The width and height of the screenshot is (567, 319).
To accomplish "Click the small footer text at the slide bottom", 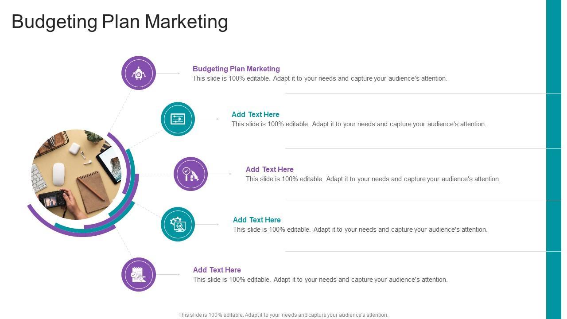I will [283, 315].
